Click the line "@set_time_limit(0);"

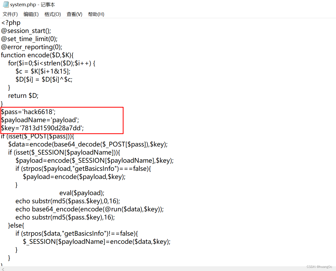pyautogui.click(x=29, y=39)
